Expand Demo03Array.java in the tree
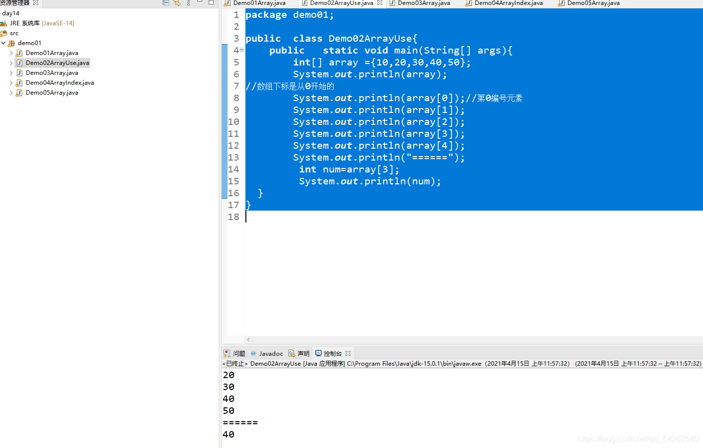This screenshot has height=448, width=703. (11, 73)
